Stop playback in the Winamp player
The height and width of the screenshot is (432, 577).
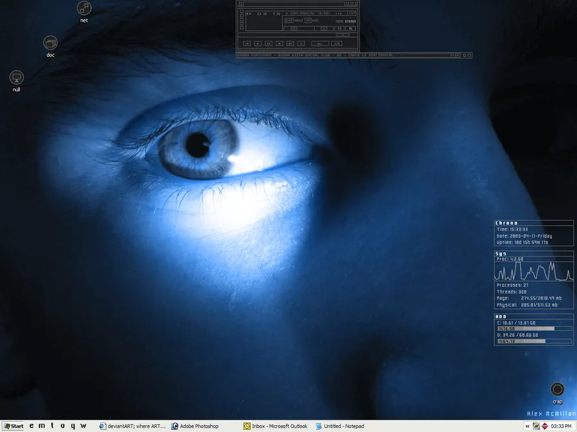[280, 44]
